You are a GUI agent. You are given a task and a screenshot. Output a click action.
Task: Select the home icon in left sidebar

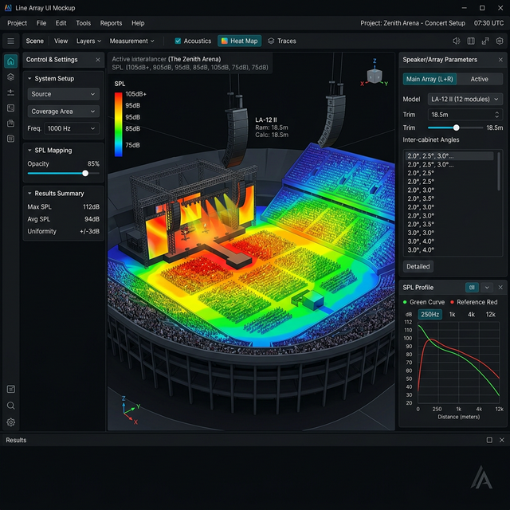10,61
